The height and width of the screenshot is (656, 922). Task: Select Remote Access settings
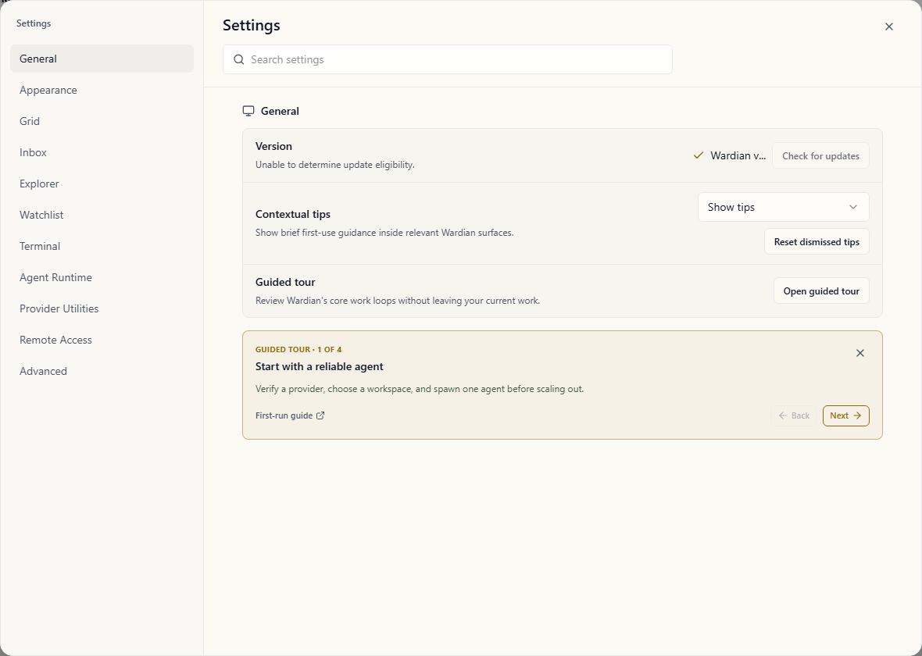click(x=102, y=339)
